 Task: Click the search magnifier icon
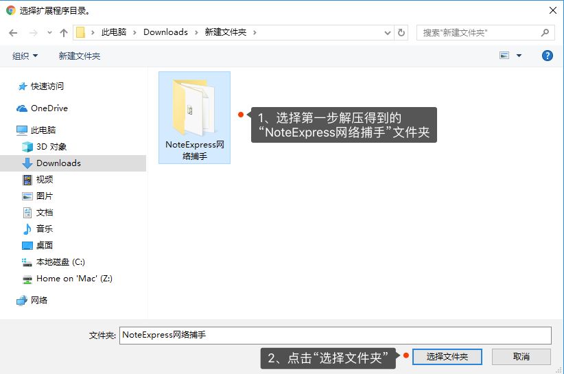coord(545,33)
